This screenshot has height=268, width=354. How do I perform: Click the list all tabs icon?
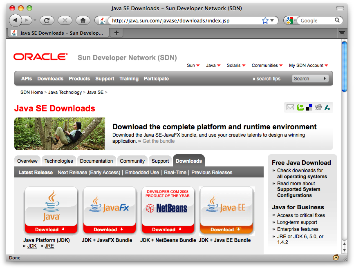pyautogui.click(x=342, y=33)
